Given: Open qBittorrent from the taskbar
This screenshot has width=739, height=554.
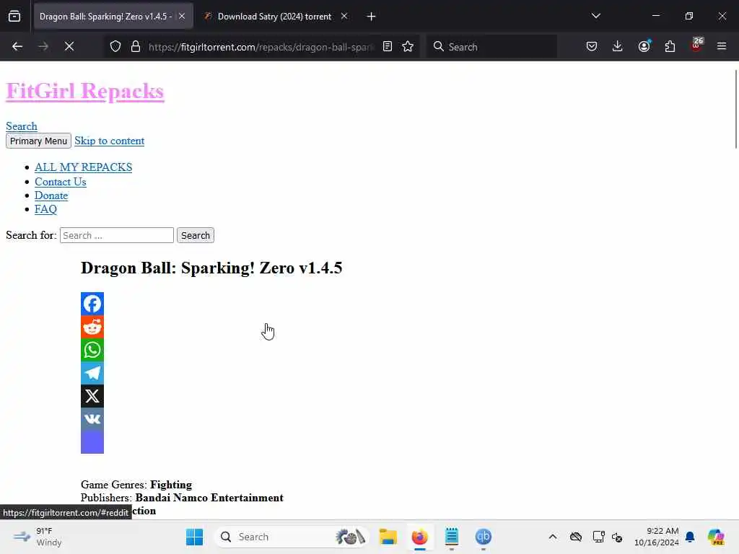Looking at the screenshot, I should pyautogui.click(x=484, y=537).
